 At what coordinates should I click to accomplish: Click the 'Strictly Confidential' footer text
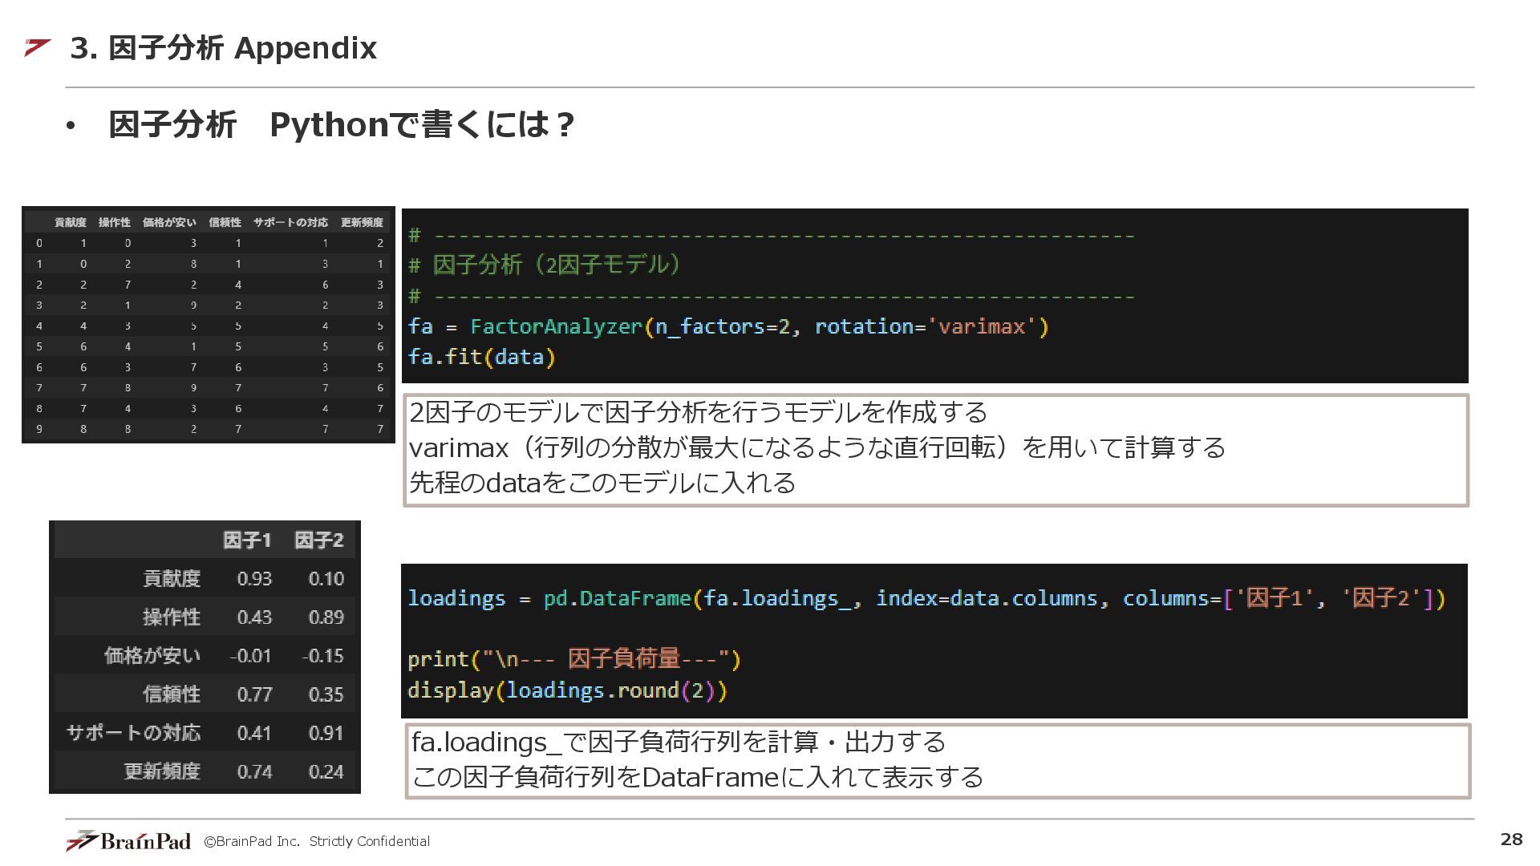click(369, 841)
